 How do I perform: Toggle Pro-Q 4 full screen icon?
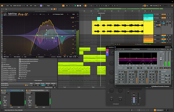tap(78, 14)
